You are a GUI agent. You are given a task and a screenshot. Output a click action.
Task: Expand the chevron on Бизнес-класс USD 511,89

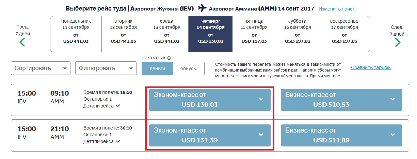(x=392, y=135)
